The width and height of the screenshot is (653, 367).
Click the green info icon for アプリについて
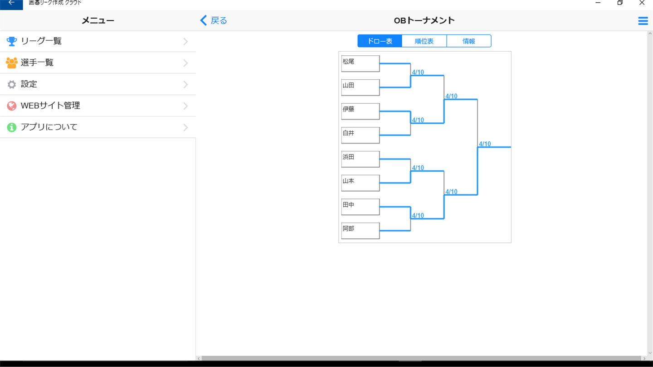11,127
